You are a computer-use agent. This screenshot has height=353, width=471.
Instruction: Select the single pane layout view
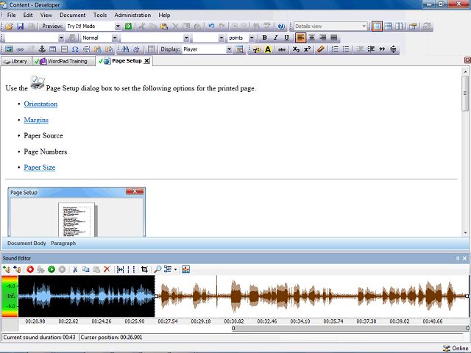coord(377,26)
